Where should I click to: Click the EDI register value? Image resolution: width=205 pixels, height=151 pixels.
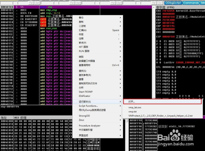[169, 32]
